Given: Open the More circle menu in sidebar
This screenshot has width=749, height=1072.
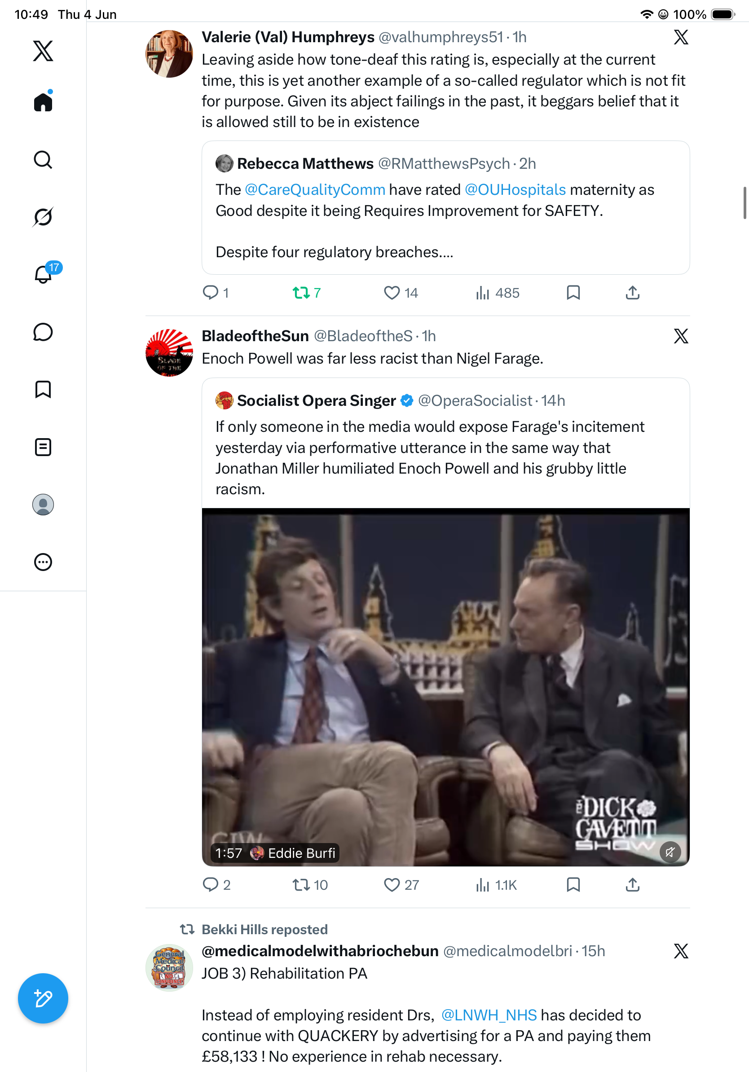Looking at the screenshot, I should point(43,562).
